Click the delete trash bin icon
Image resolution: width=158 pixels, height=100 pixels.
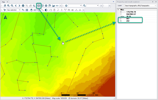coord(54,10)
